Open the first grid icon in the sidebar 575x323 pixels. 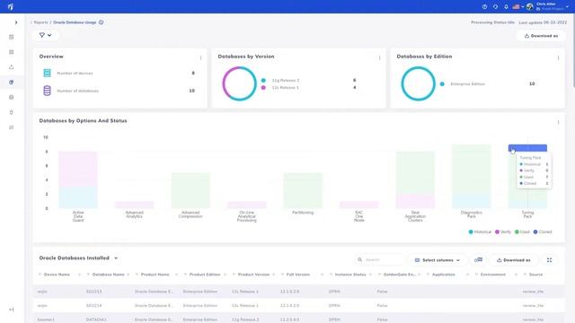point(12,37)
